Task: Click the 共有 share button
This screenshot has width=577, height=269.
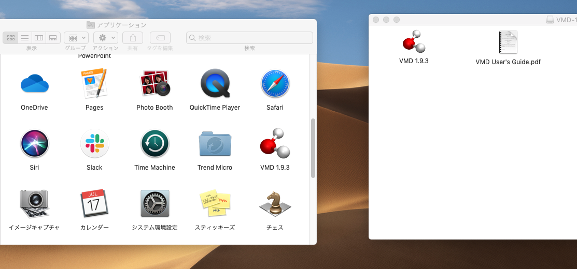Action: pos(133,37)
